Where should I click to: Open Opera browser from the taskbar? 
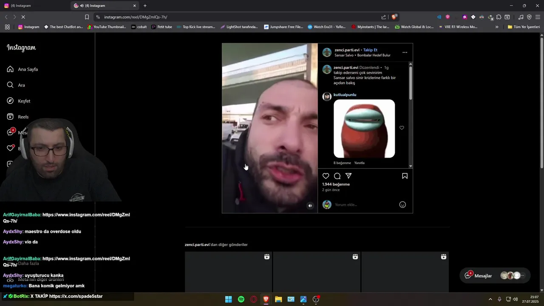254,299
